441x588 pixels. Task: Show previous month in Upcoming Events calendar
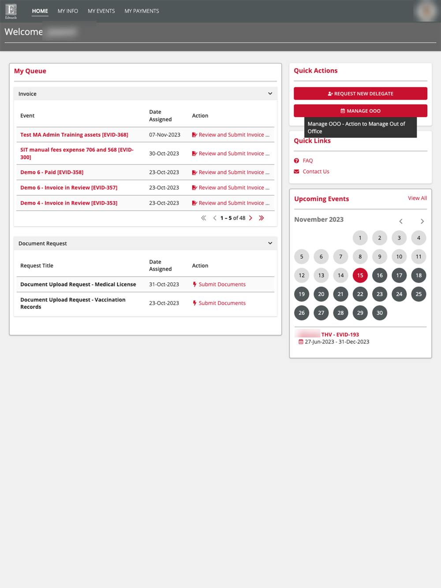click(401, 221)
